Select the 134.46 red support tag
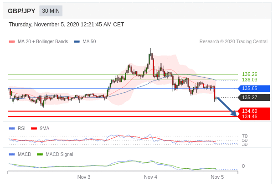The height and width of the screenshot is (186, 273). (x=254, y=117)
